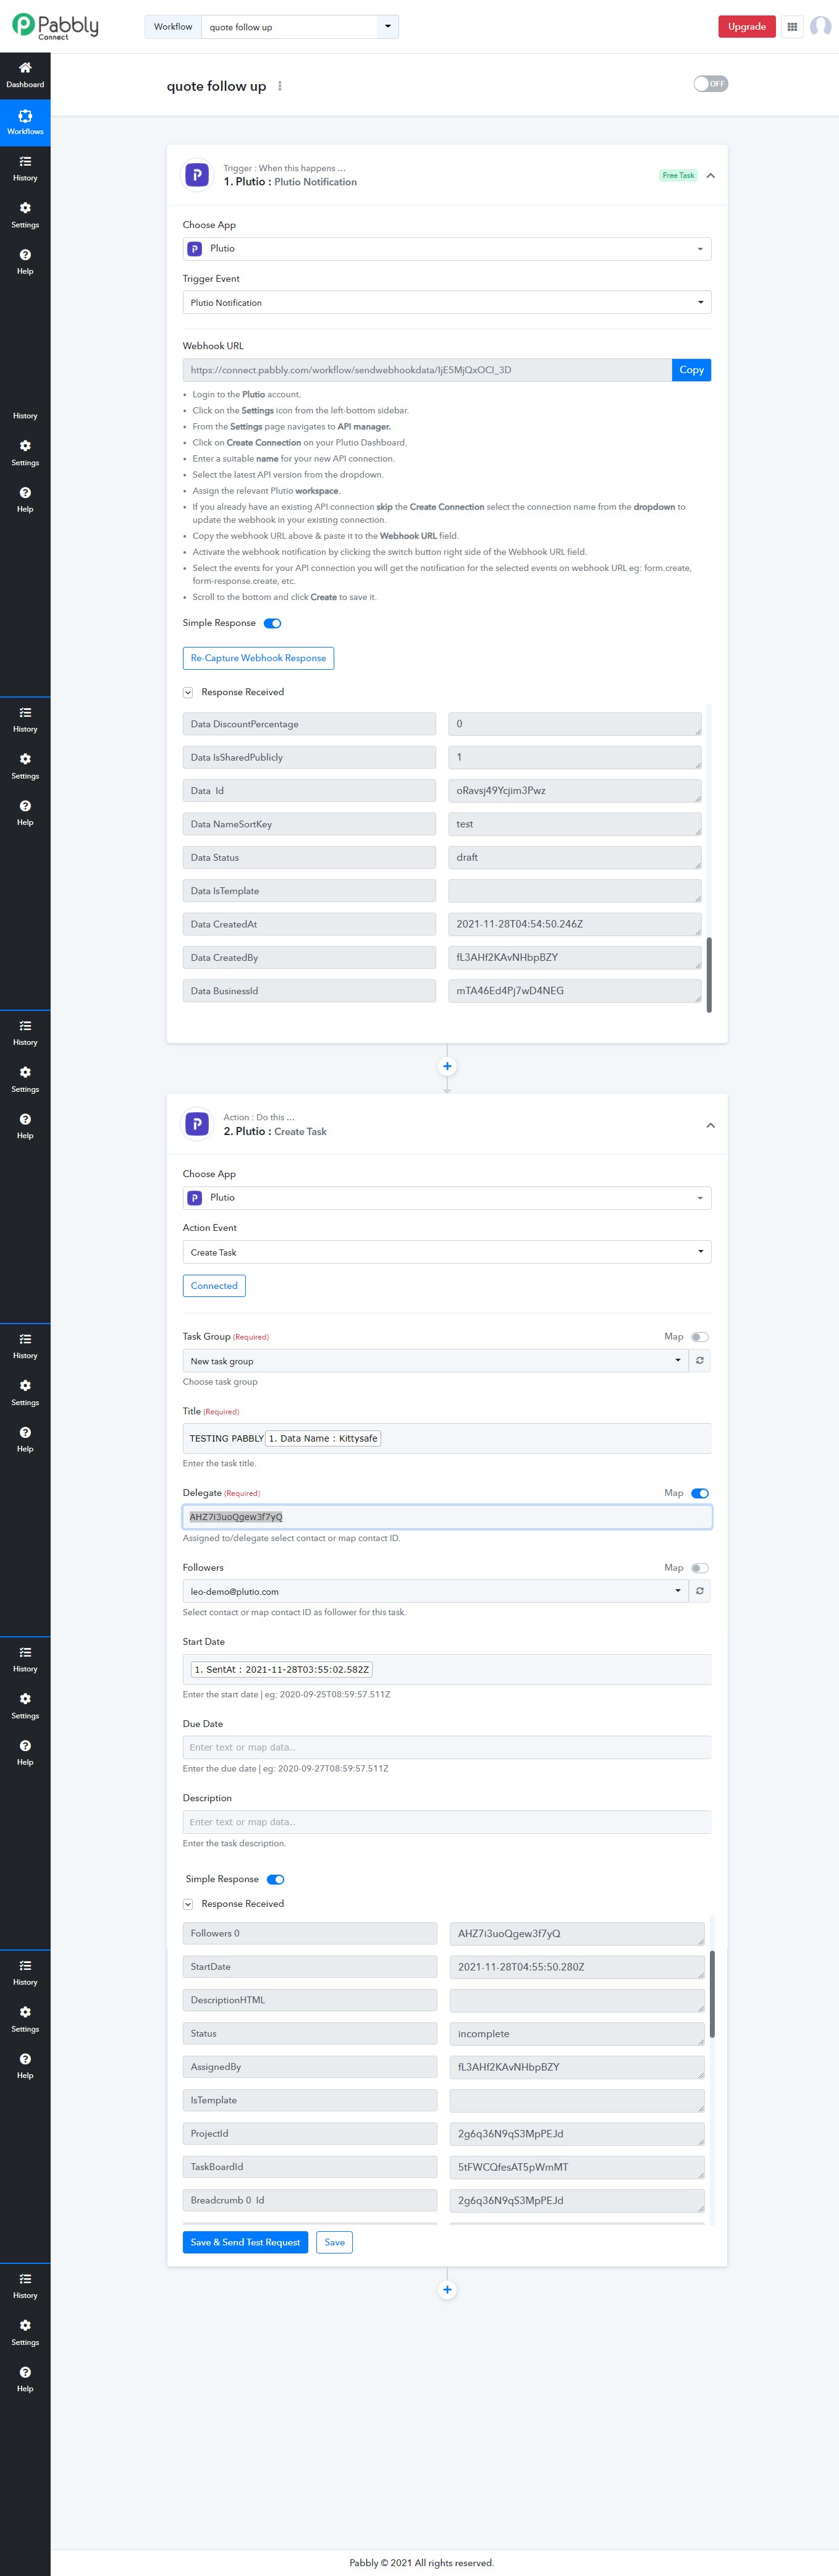Click the AssignedBy value fL3AHf2KAvNHbpBZY
This screenshot has width=839, height=2576.
(x=577, y=2067)
